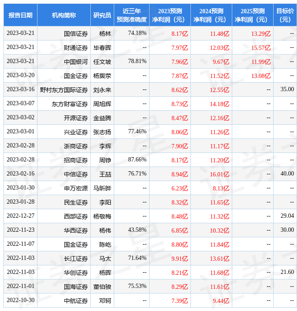
Task: Click the 近三年预测准确度 column header
Action: coord(132,15)
